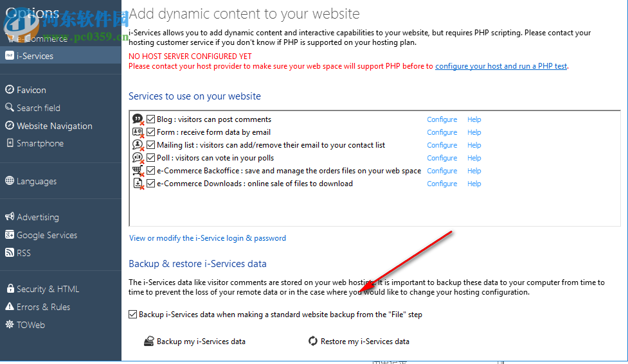Open the Languages options page
The width and height of the screenshot is (628, 364).
pos(36,181)
